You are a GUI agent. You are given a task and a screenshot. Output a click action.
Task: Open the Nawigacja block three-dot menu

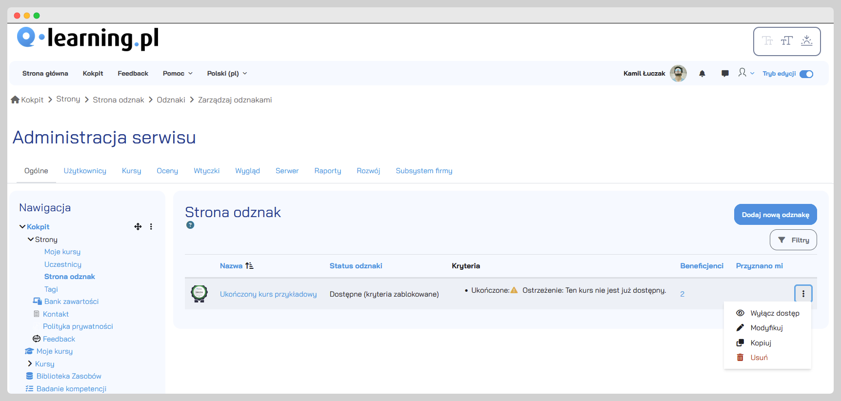point(151,226)
